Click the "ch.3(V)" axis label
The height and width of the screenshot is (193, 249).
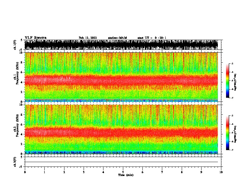tap(15, 162)
